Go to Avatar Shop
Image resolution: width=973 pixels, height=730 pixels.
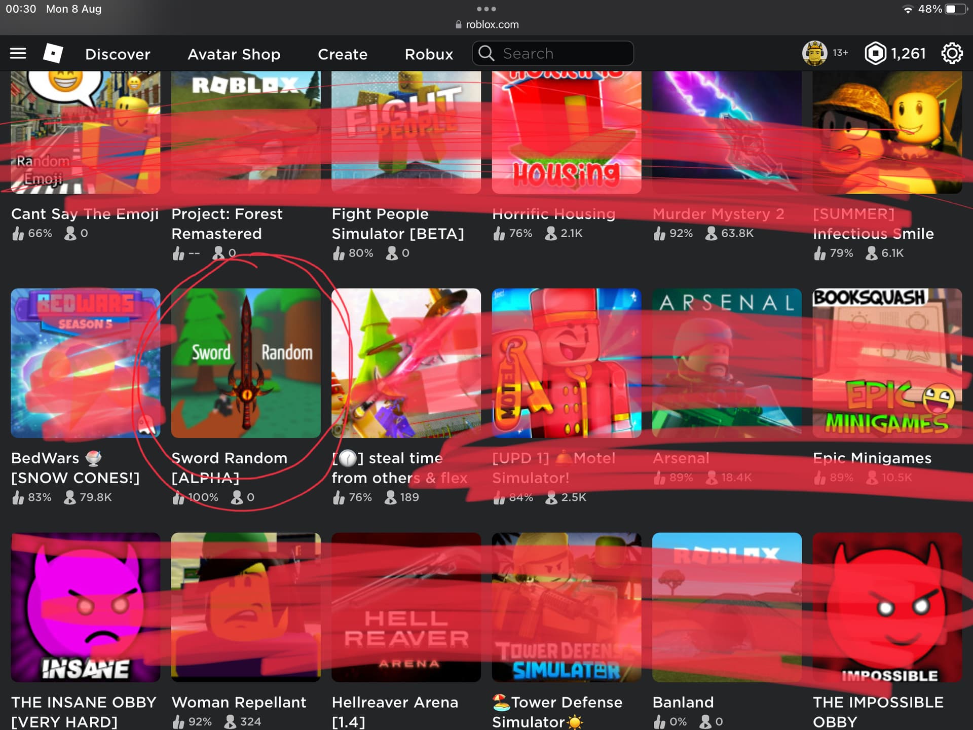(234, 54)
